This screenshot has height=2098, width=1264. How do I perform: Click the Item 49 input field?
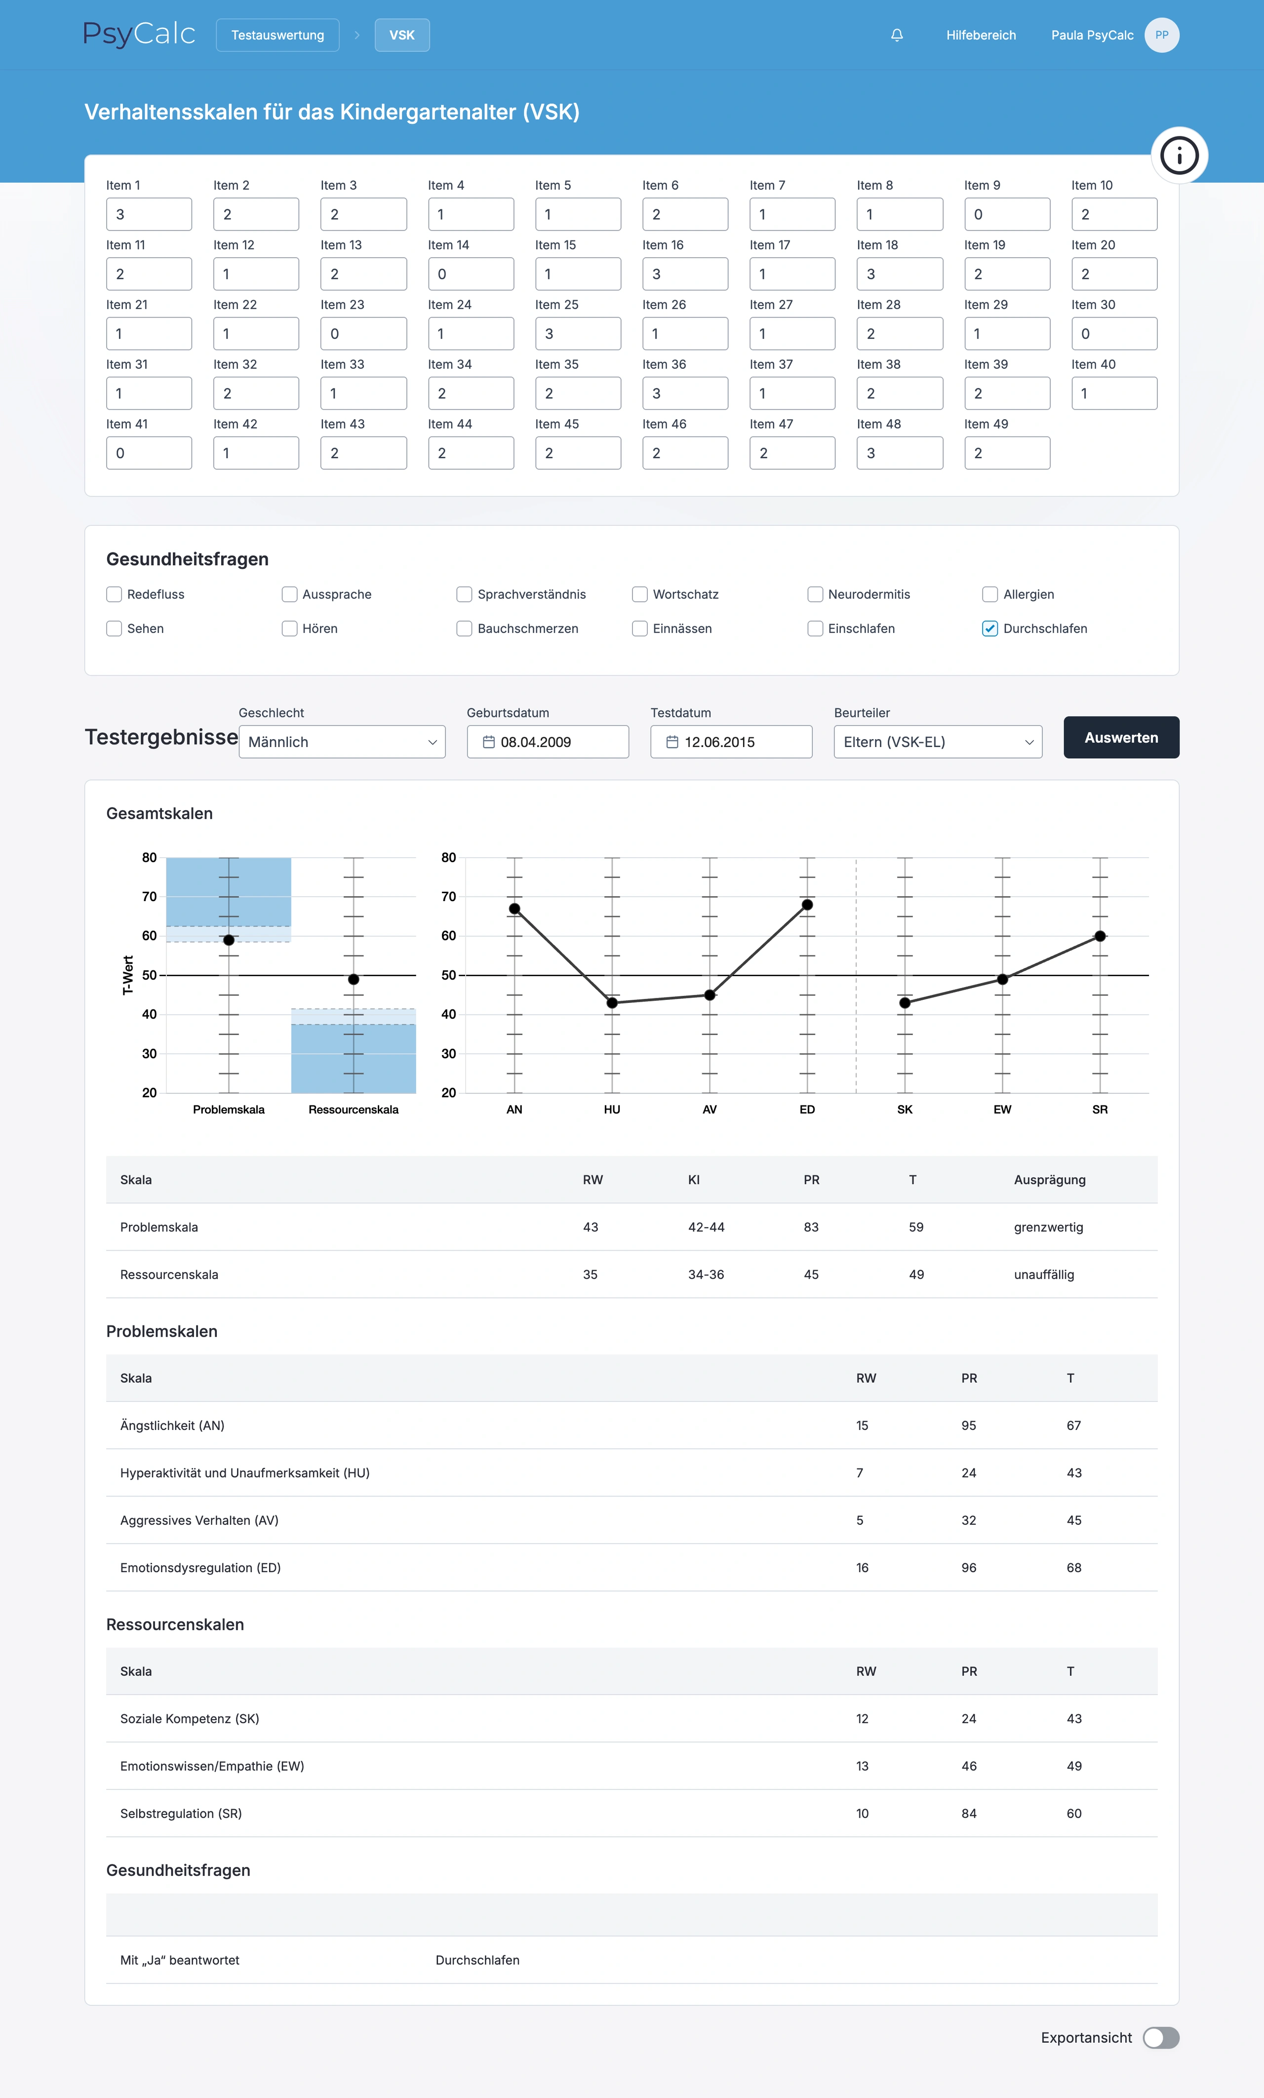coord(1007,453)
